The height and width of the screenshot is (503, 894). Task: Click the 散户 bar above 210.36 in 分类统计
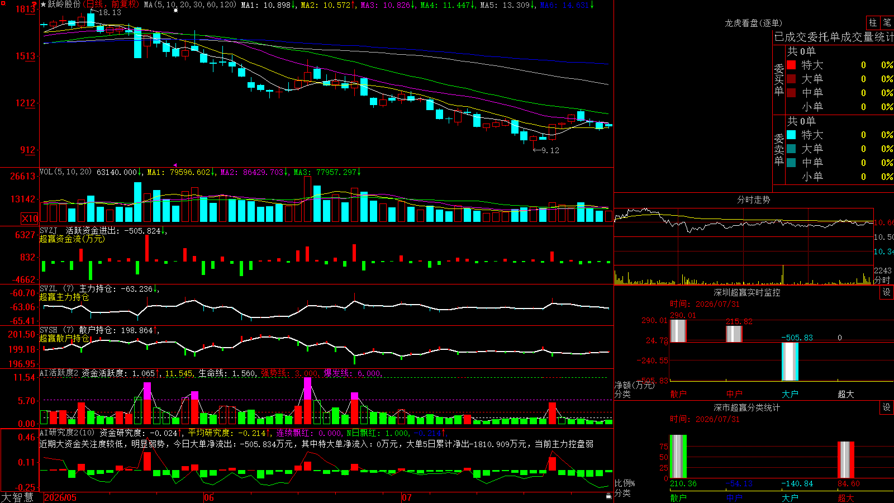tap(678, 457)
